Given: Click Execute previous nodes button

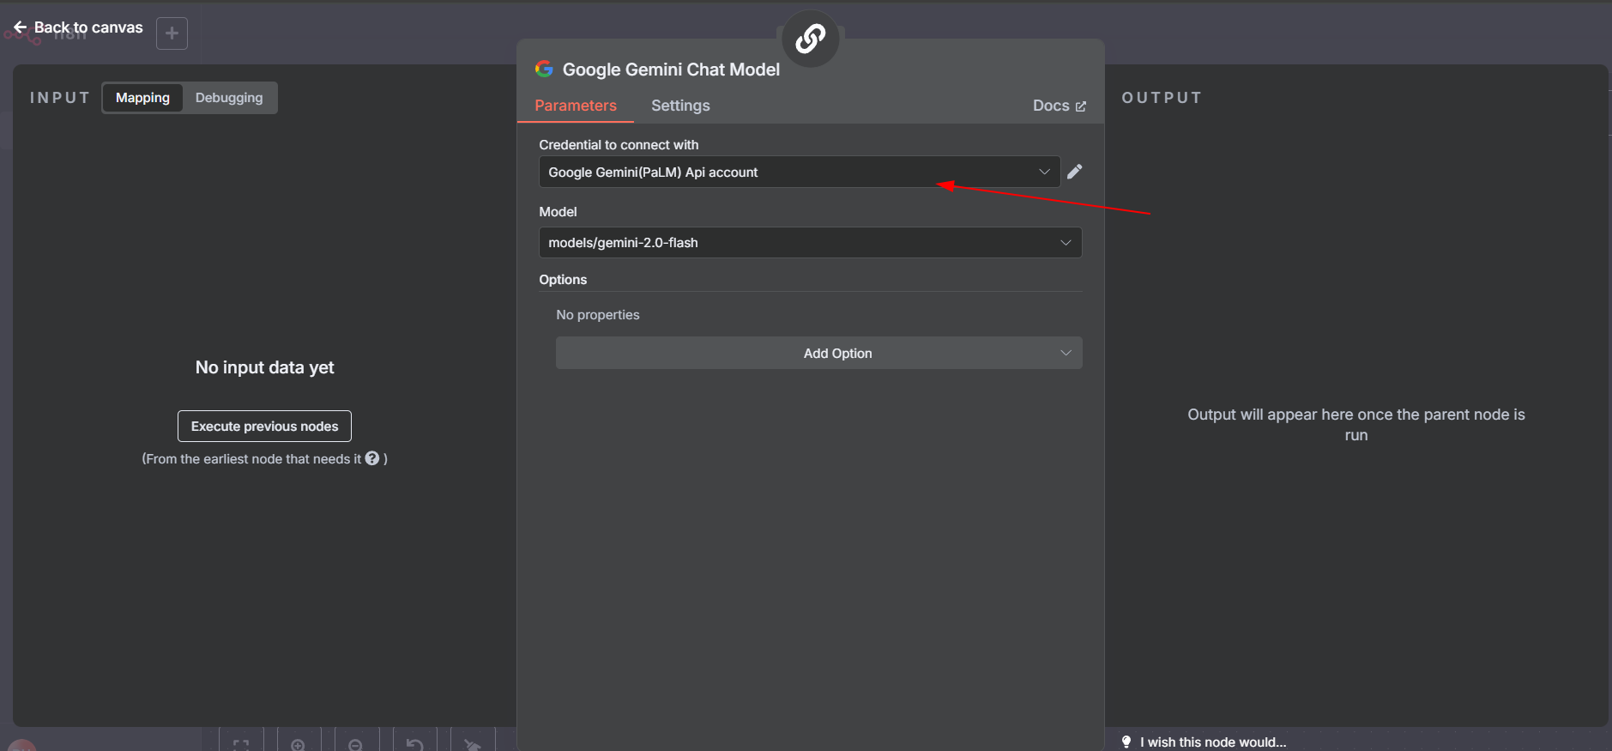Looking at the screenshot, I should [264, 426].
